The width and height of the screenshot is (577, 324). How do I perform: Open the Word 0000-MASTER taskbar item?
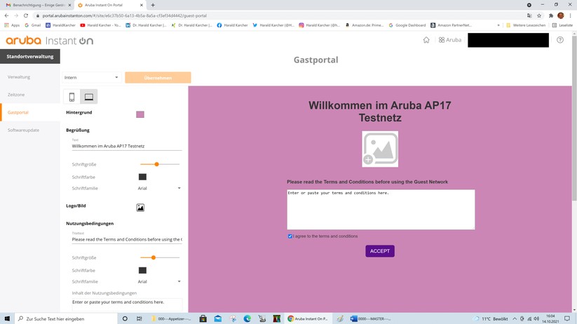(369, 318)
